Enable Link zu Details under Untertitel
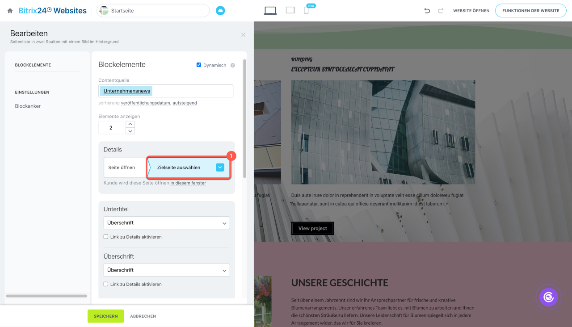 pyautogui.click(x=106, y=237)
